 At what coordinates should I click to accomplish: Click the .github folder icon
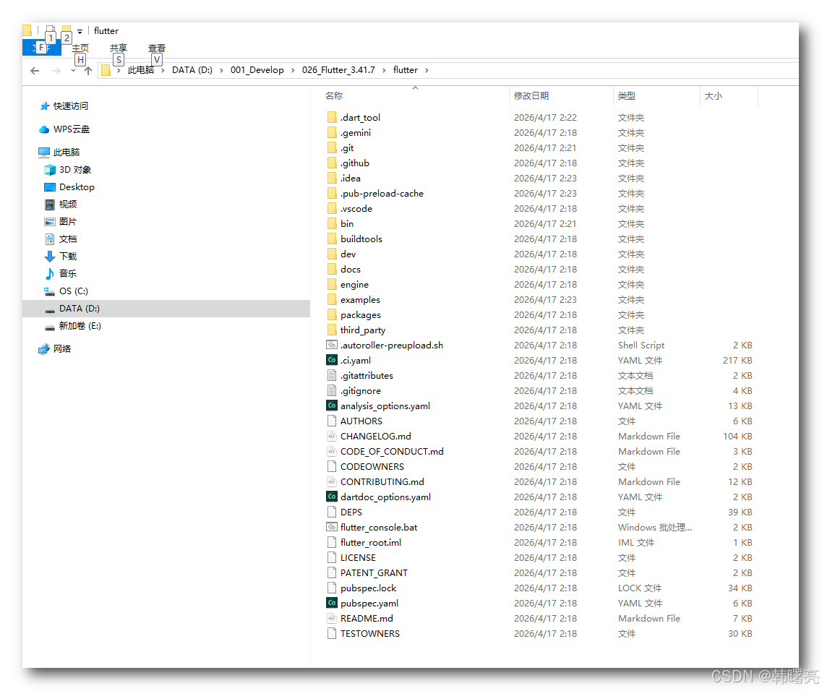pos(332,163)
